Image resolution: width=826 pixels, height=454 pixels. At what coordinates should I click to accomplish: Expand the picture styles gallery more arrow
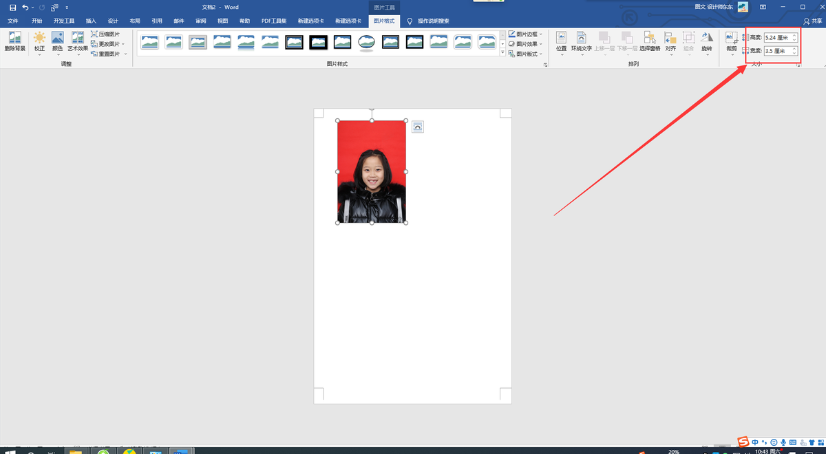tap(502, 53)
